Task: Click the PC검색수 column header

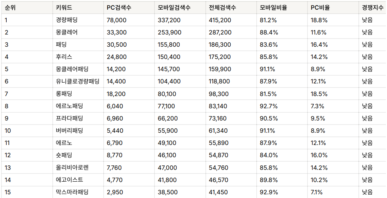Action: (x=129, y=8)
